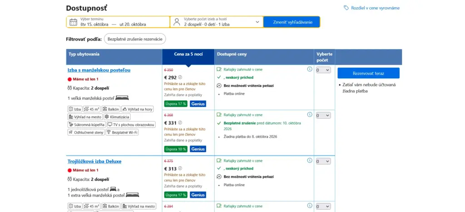Click the Úspora 10 % badge
This screenshot has width=465, height=212.
pyautogui.click(x=176, y=149)
